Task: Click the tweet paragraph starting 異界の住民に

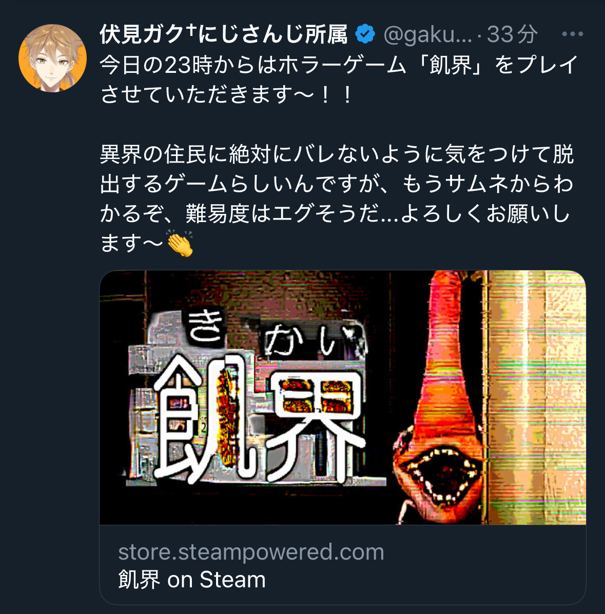Action: [x=337, y=199]
